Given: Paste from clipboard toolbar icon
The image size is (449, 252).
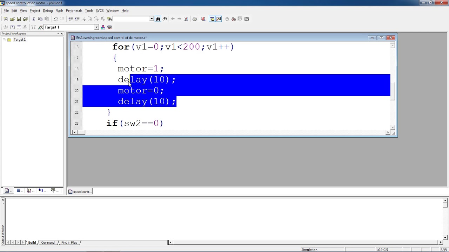Looking at the screenshot, I should pyautogui.click(x=47, y=19).
